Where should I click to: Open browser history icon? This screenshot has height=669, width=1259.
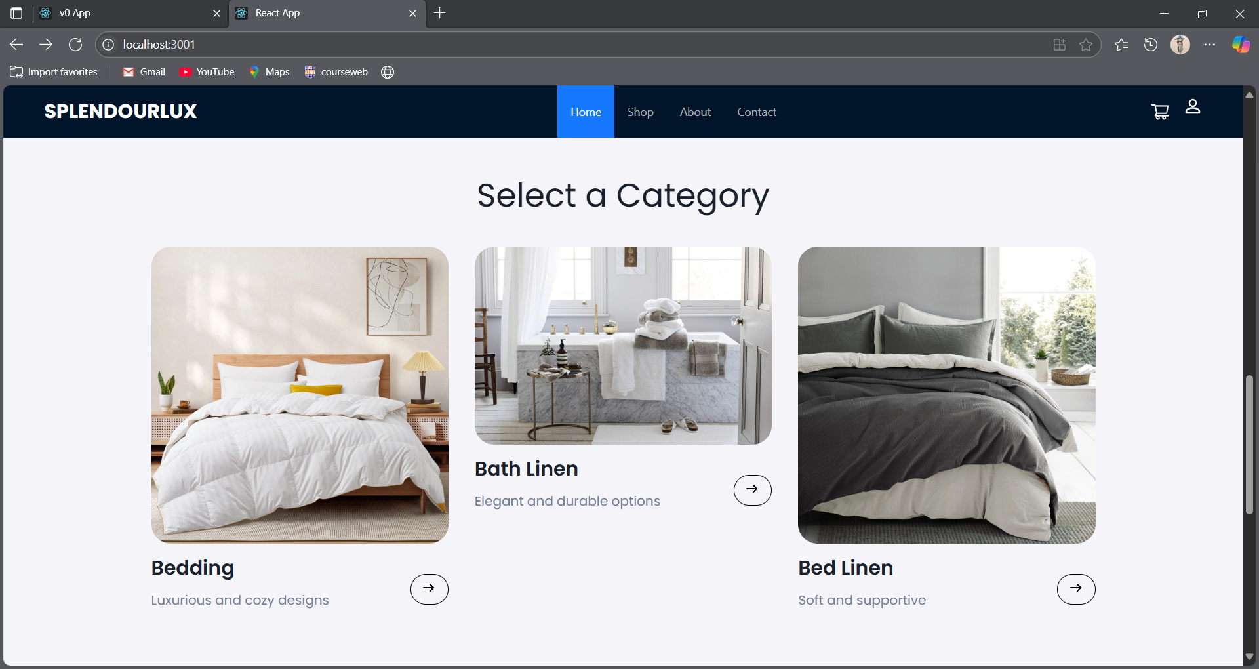pyautogui.click(x=1150, y=45)
